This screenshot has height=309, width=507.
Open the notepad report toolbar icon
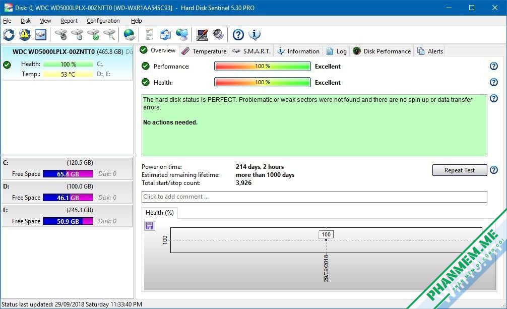pyautogui.click(x=149, y=35)
